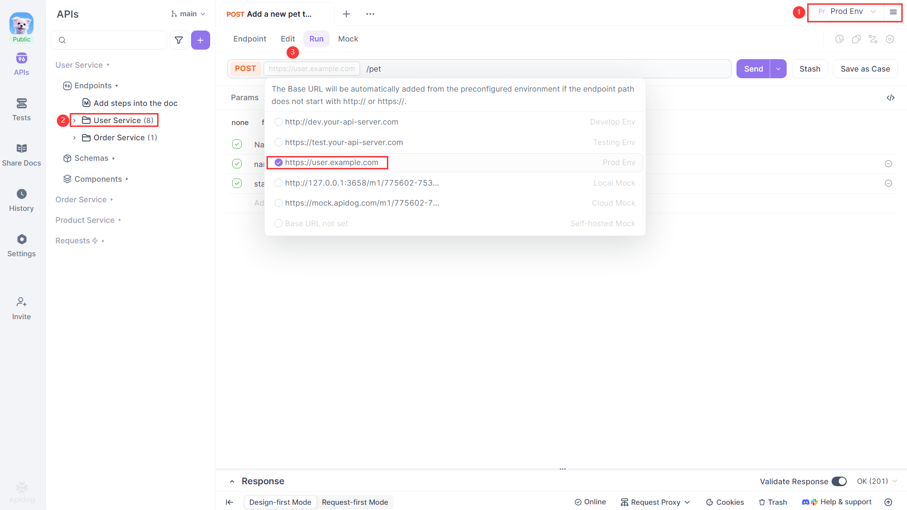Open the Prod Env environment dropdown

tap(846, 11)
